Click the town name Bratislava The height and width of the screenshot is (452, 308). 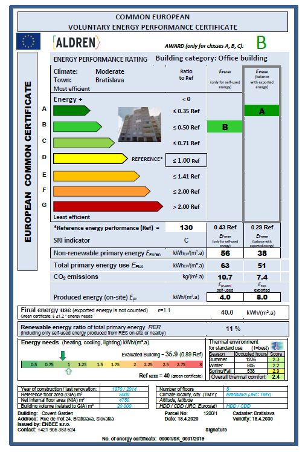pyautogui.click(x=109, y=80)
